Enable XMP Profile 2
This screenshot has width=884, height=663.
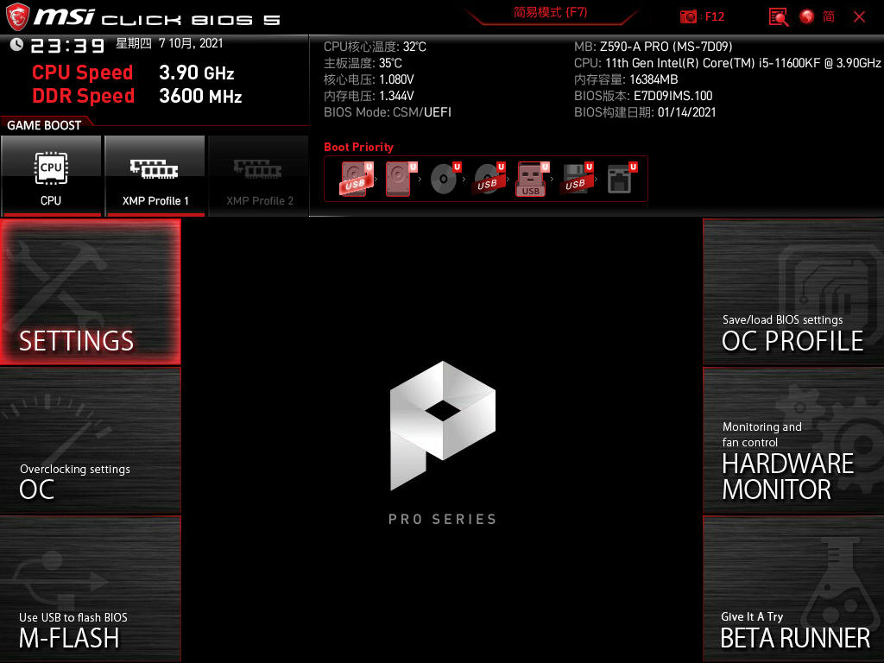click(x=259, y=176)
